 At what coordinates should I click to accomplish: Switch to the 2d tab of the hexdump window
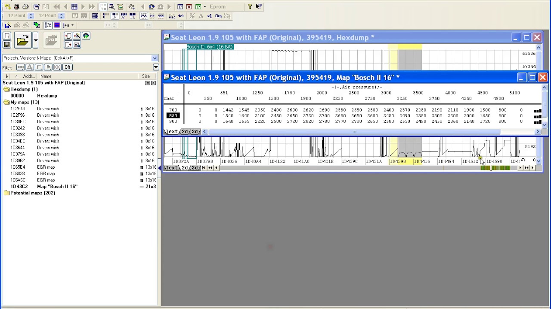(185, 168)
